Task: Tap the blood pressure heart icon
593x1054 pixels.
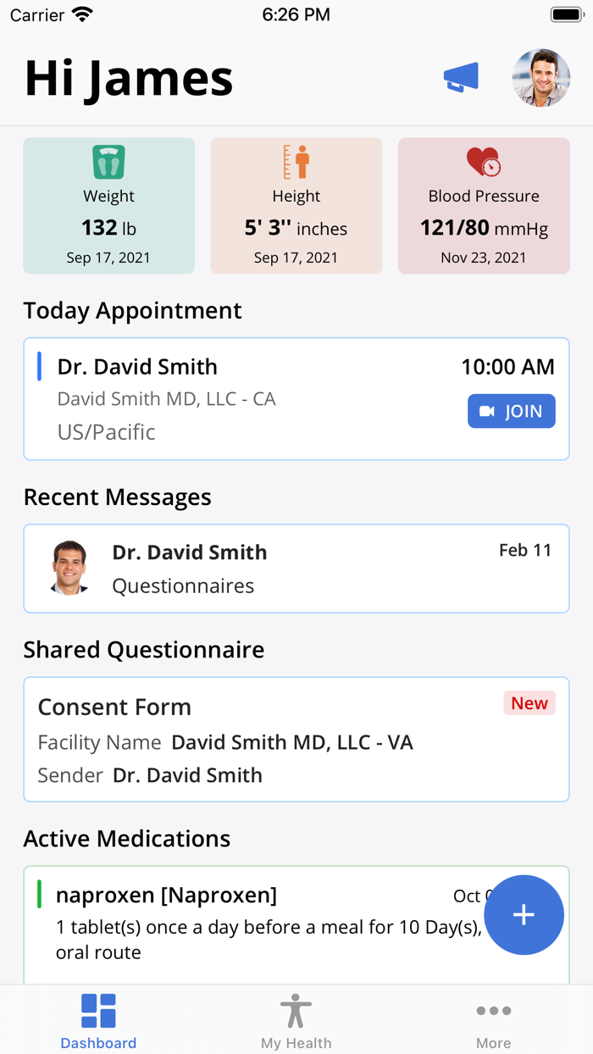Action: click(x=484, y=162)
